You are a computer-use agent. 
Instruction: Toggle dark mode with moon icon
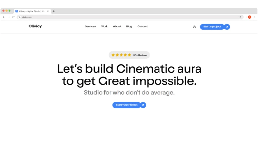(x=194, y=27)
